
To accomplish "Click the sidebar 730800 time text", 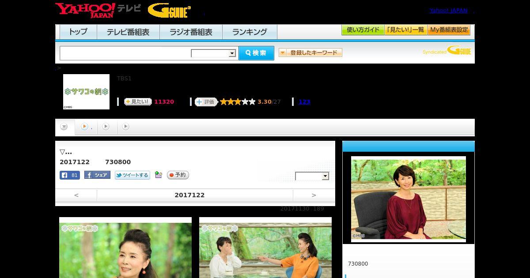I will (358, 264).
